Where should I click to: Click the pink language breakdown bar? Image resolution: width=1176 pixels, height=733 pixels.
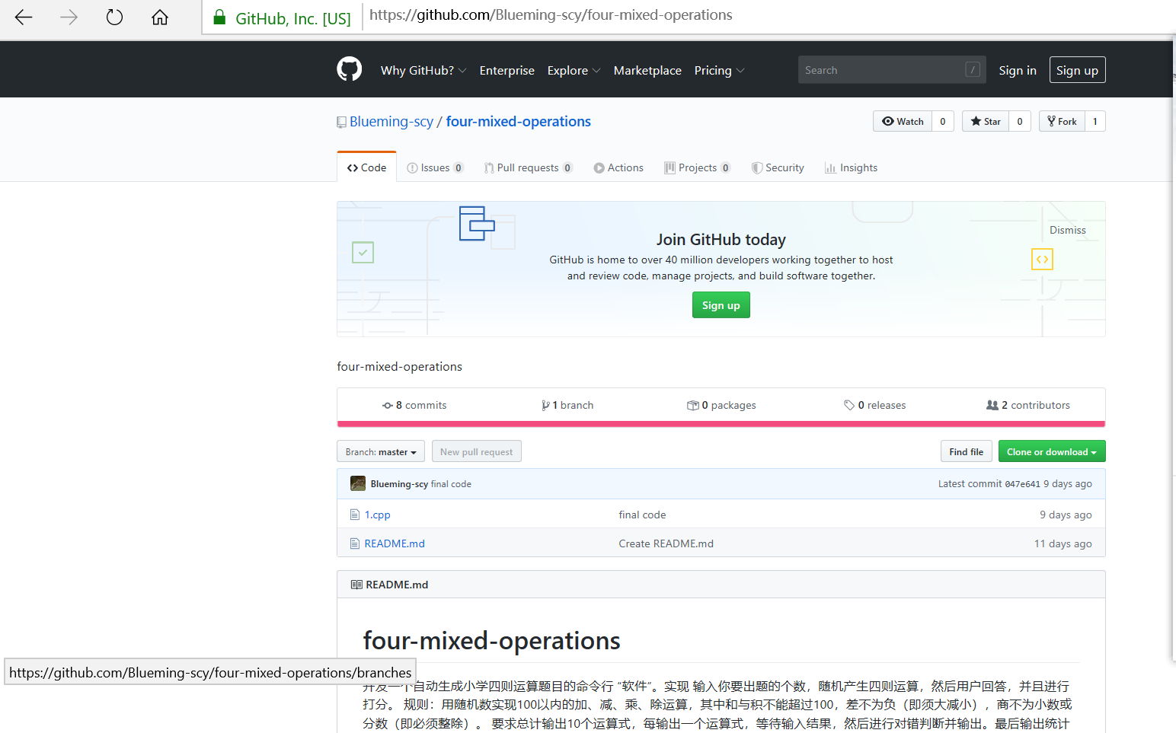721,424
